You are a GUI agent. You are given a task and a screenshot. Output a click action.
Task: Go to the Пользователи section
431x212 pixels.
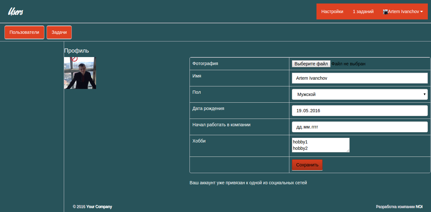pos(24,32)
